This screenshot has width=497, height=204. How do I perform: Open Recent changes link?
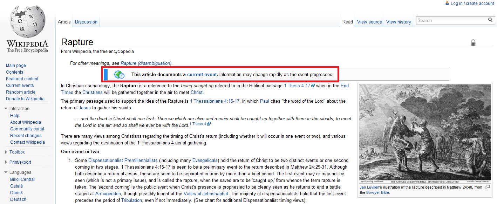pyautogui.click(x=26, y=136)
